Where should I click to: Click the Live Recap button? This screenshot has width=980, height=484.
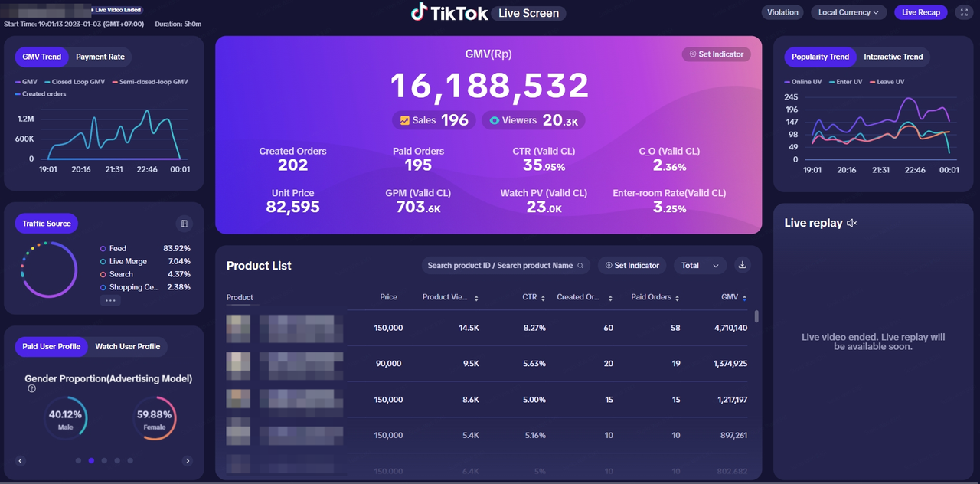(920, 12)
